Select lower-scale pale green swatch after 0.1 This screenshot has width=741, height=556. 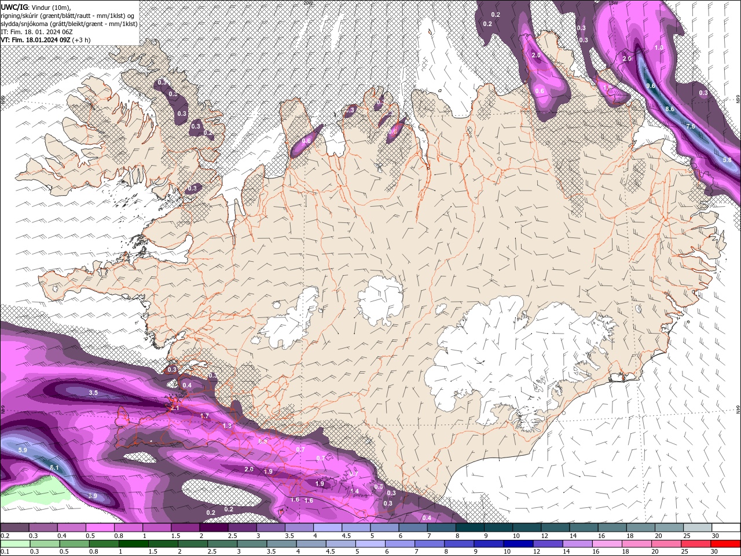pos(14,544)
